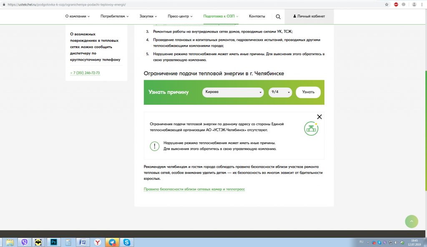Viewport: 427px width, 247px height.
Task: Launch Photoshop from the taskbar
Action: coord(53,242)
